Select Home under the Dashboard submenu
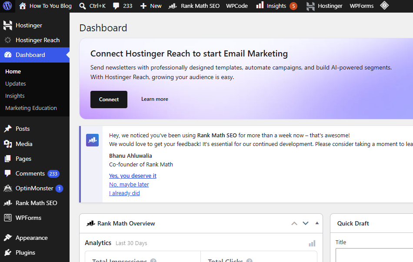This screenshot has width=413, height=262. click(13, 71)
